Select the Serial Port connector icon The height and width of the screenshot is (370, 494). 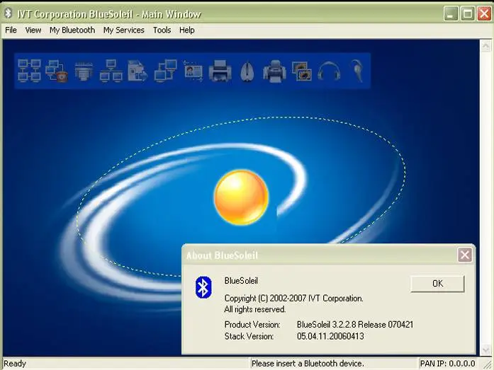point(84,71)
